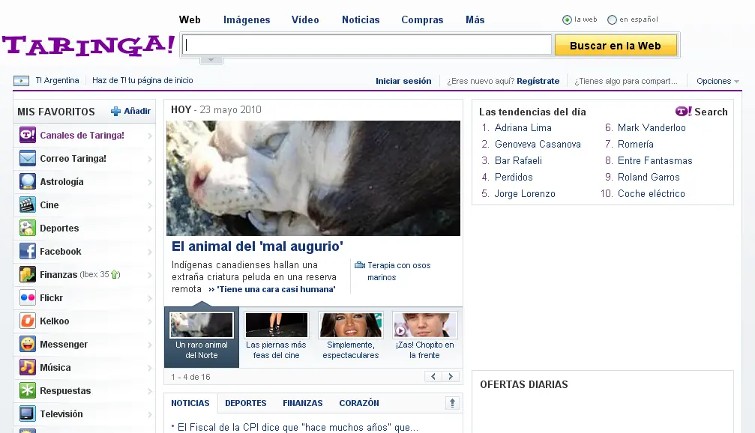Click the Facebook icon in favorites

click(28, 251)
